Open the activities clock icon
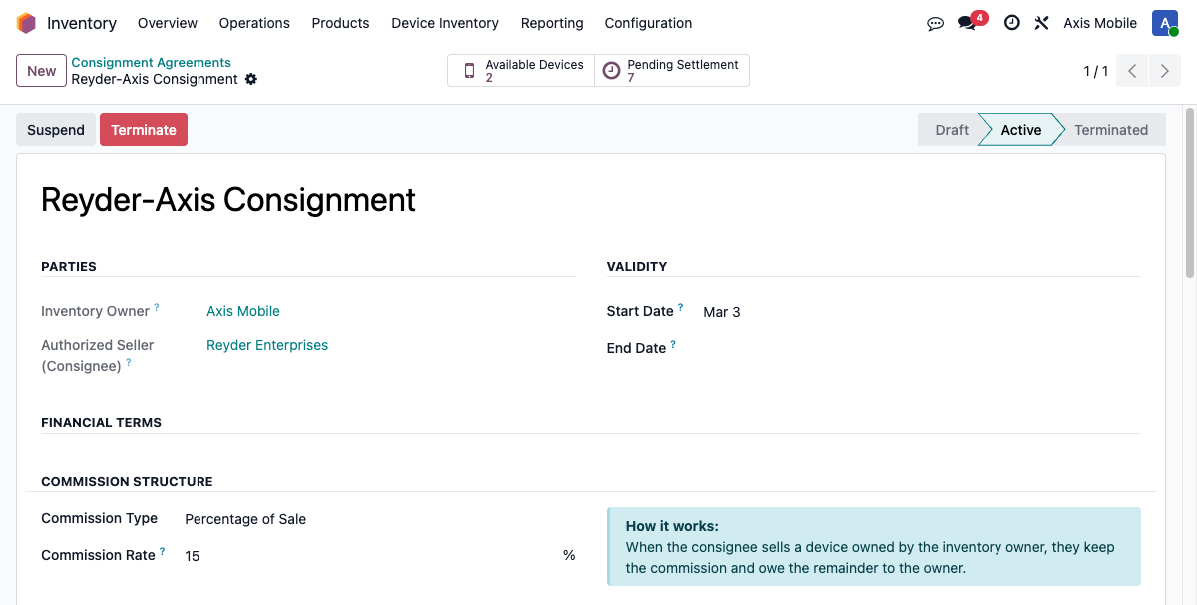 pos(1012,23)
